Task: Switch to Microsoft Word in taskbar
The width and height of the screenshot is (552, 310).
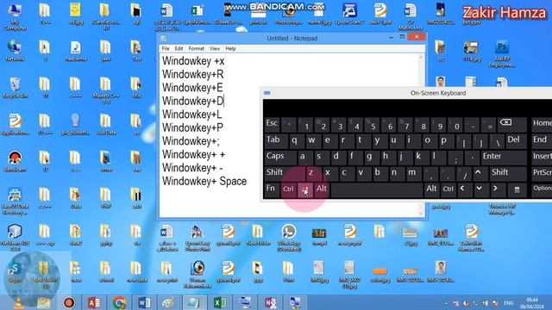Action: [x=144, y=302]
